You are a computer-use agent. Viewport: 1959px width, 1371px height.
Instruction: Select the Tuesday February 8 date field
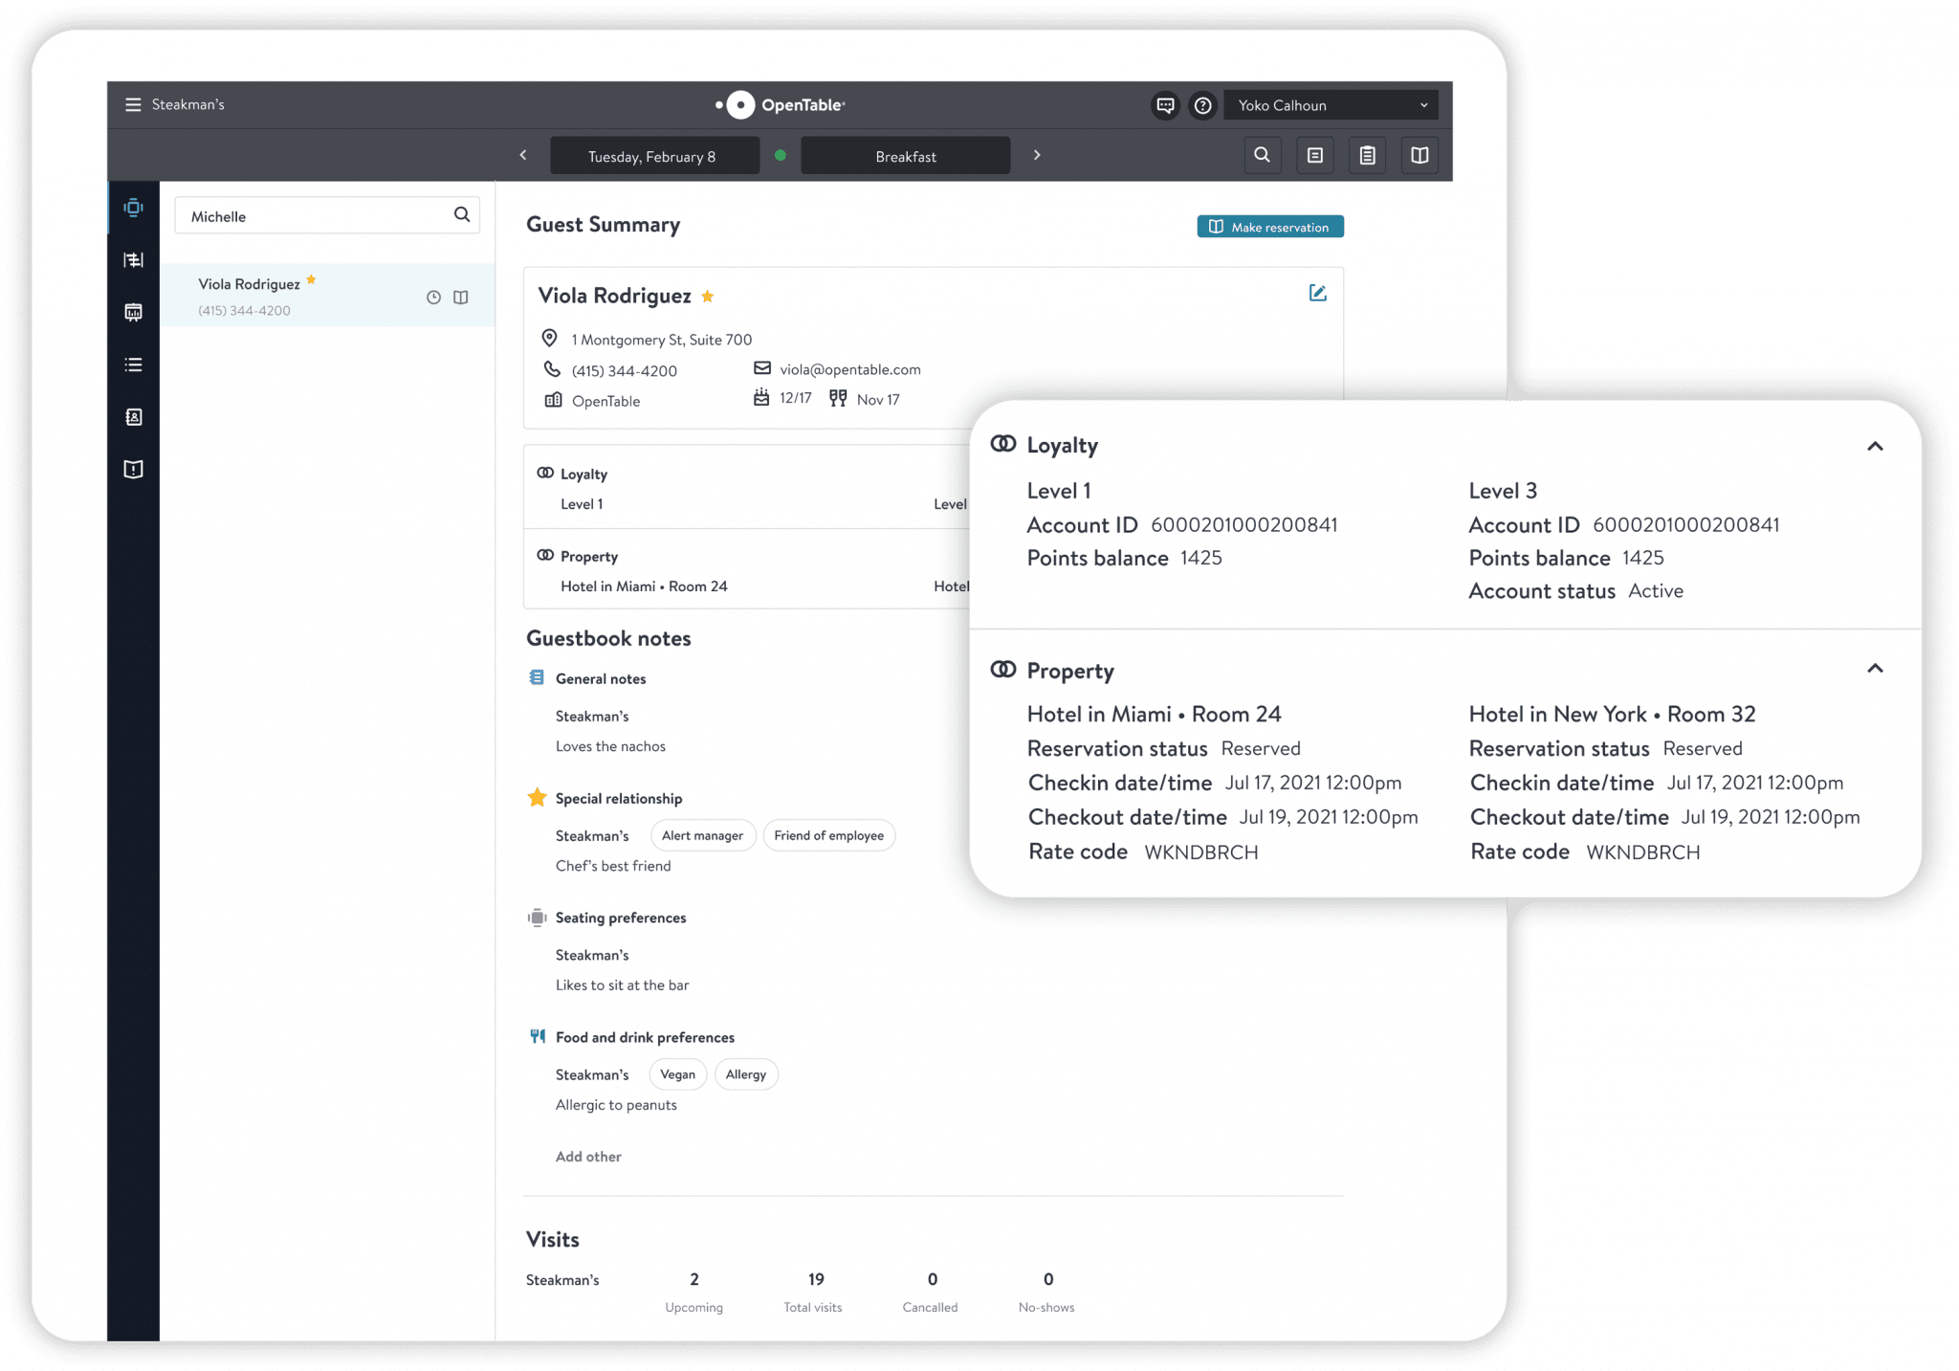click(x=649, y=155)
